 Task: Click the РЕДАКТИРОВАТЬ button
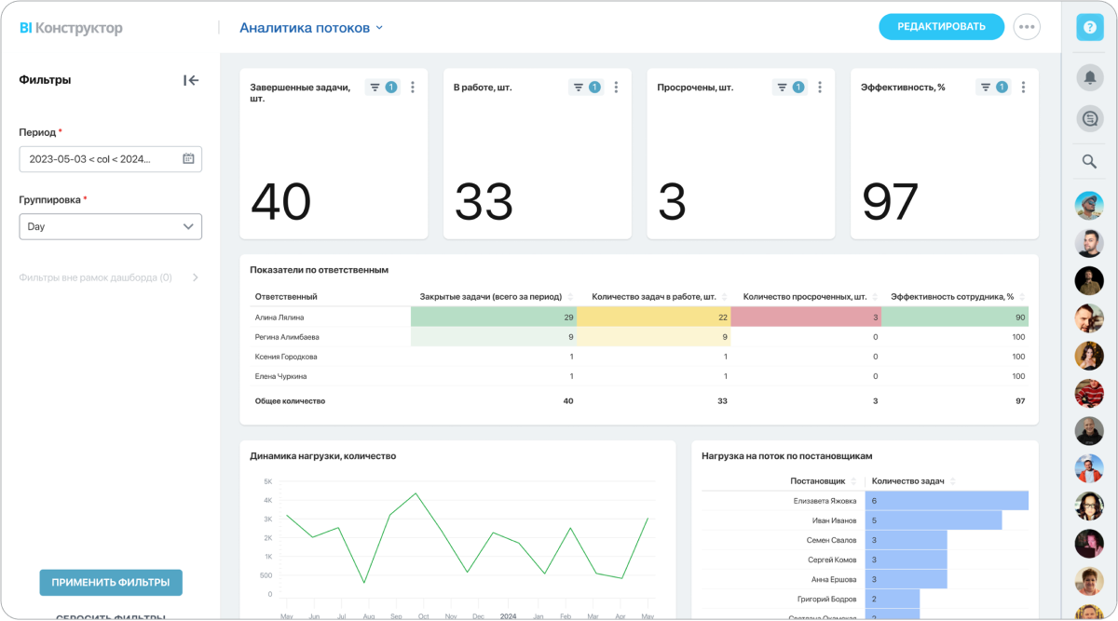click(x=941, y=27)
